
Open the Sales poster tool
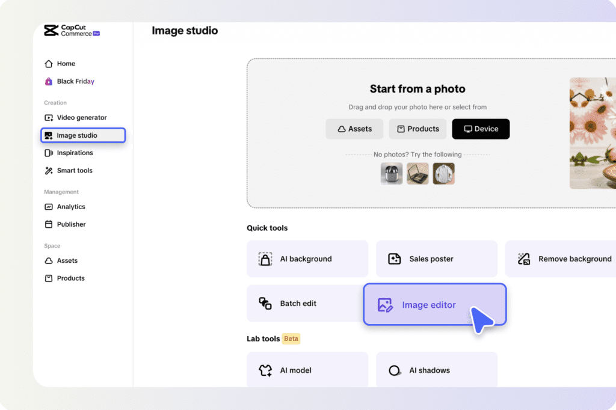(437, 259)
